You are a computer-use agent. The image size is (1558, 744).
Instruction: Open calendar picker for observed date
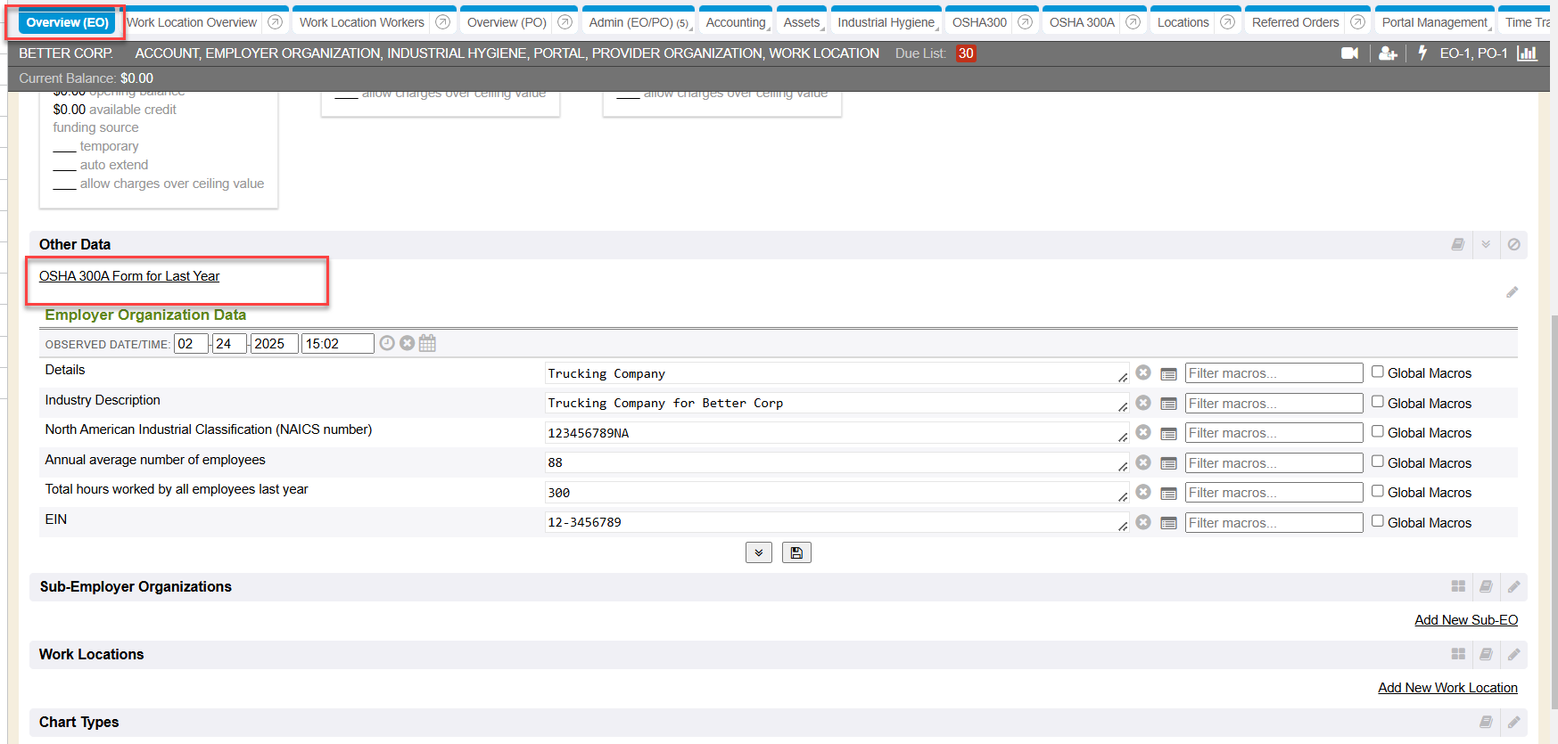tap(427, 343)
